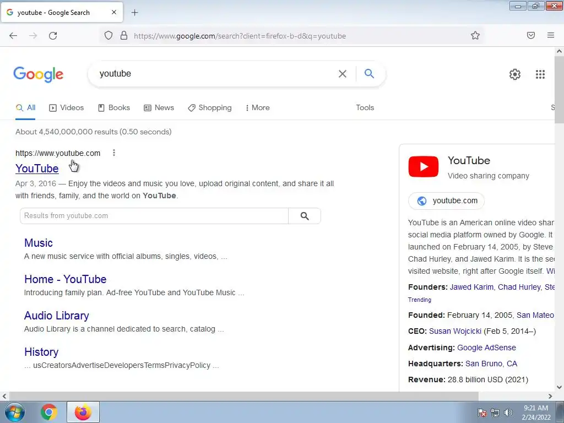Click the padlock site info icon
This screenshot has height=423, width=564.
[x=124, y=36]
